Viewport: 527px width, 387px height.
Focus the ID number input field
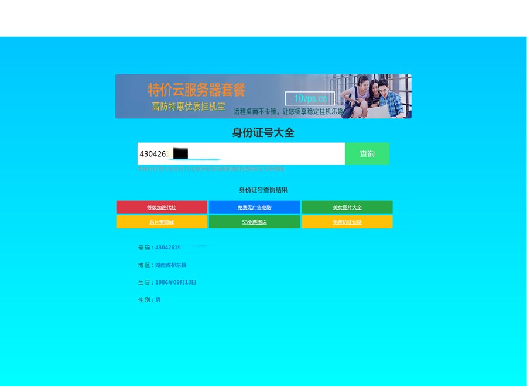241,153
